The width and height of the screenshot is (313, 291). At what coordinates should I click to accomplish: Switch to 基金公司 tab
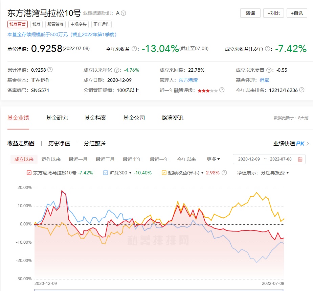134,118
